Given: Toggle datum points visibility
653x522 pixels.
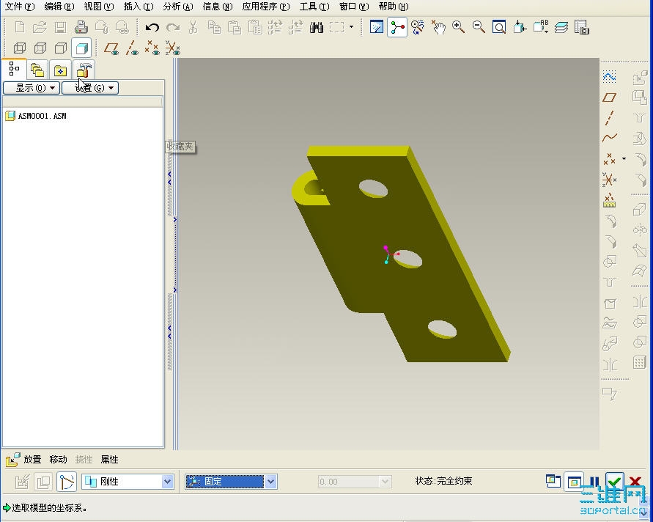Looking at the screenshot, I should click(152, 48).
